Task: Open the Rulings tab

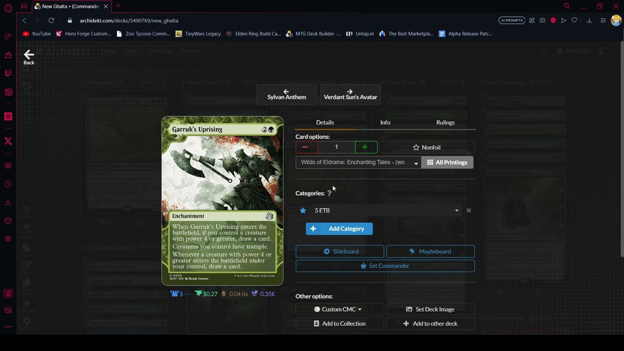Action: [x=445, y=122]
